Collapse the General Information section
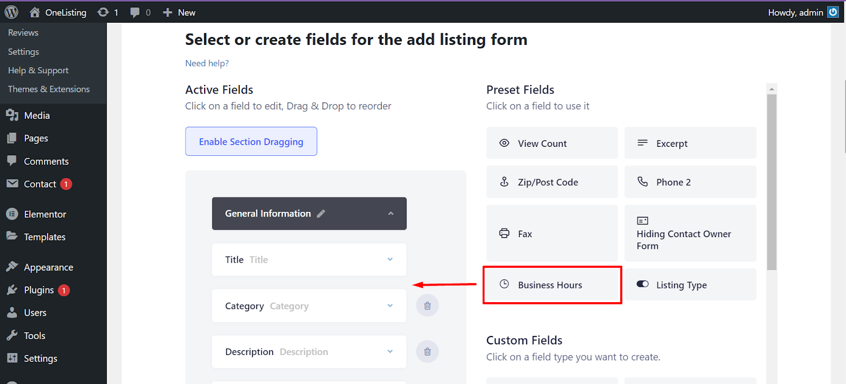This screenshot has height=384, width=846. tap(391, 213)
